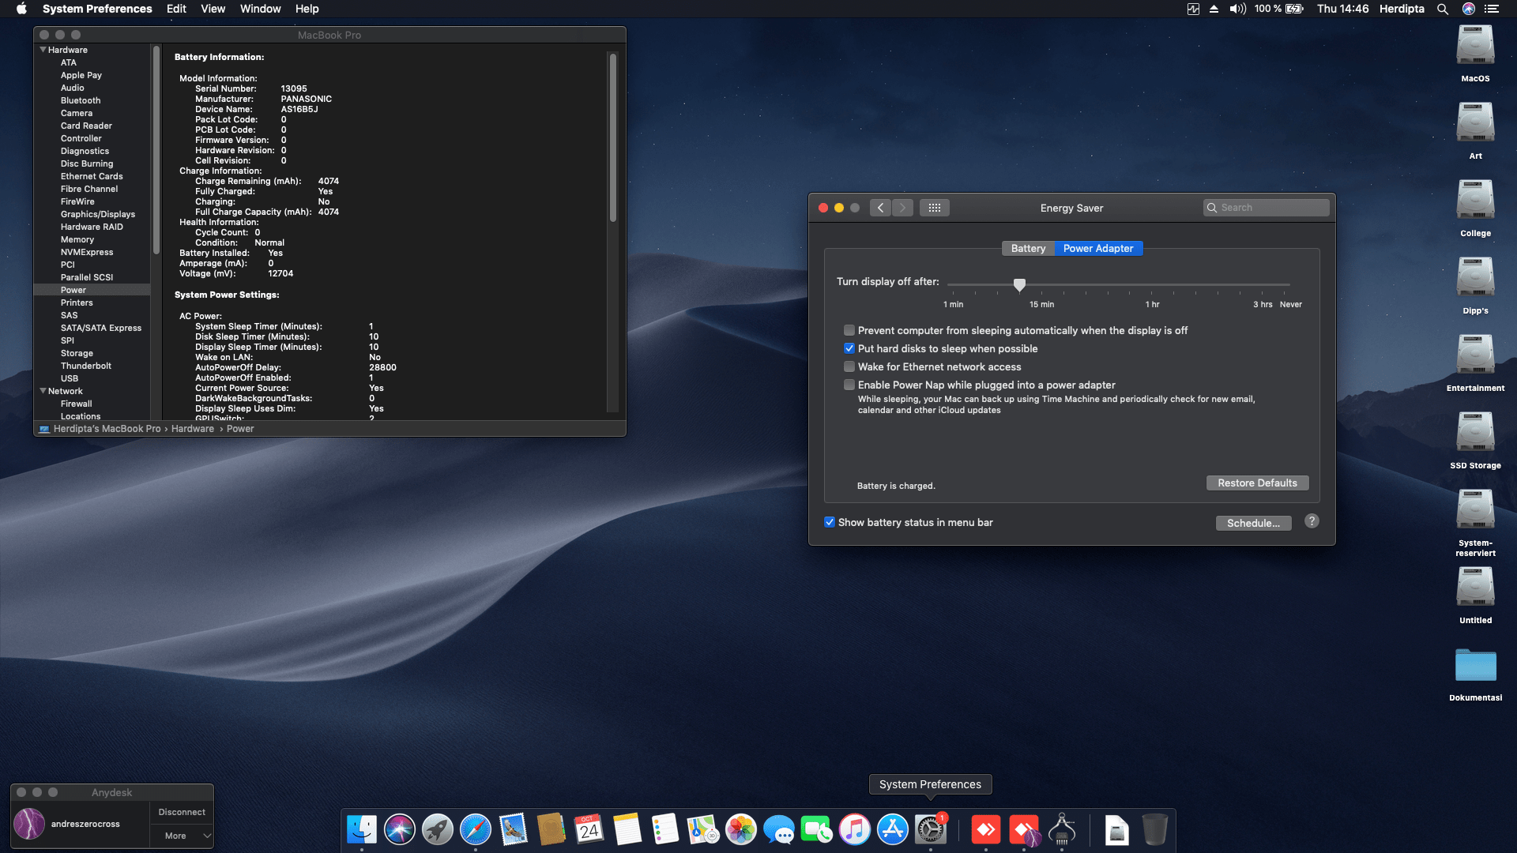Image resolution: width=1517 pixels, height=853 pixels.
Task: Open the Show All grid icon in Energy Saver
Action: coord(934,208)
